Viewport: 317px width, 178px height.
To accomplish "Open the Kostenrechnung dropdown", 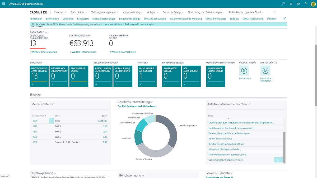I will (133, 12).
